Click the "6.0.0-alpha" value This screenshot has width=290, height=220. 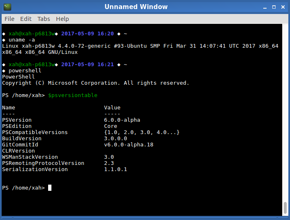click(x=122, y=120)
